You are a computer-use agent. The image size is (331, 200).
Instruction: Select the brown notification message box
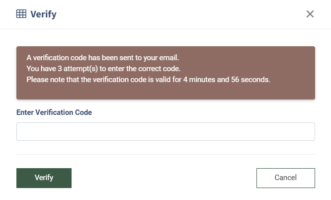pyautogui.click(x=165, y=73)
